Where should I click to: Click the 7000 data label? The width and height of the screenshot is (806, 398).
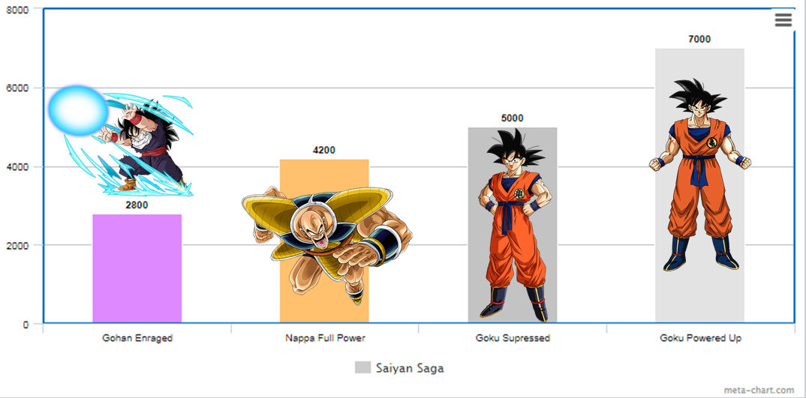click(699, 39)
